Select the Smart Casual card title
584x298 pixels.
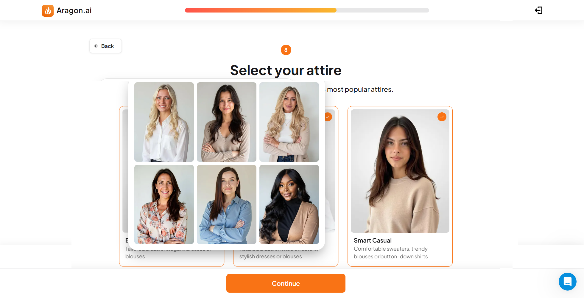coord(373,240)
